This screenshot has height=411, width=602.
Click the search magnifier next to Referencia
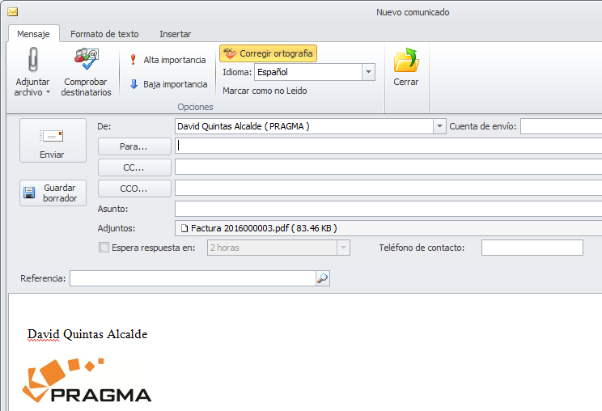(x=323, y=278)
